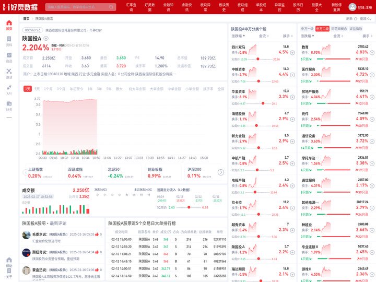
Task: Click the 全屏 fullscreen chart button
Action: 220,89
